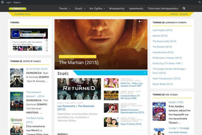Go to previous series with left arrow
Viewport: 202px width, 135px height.
141,73
